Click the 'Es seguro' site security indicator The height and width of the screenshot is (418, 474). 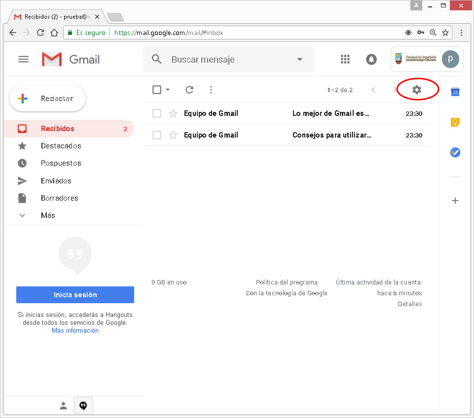pos(87,33)
